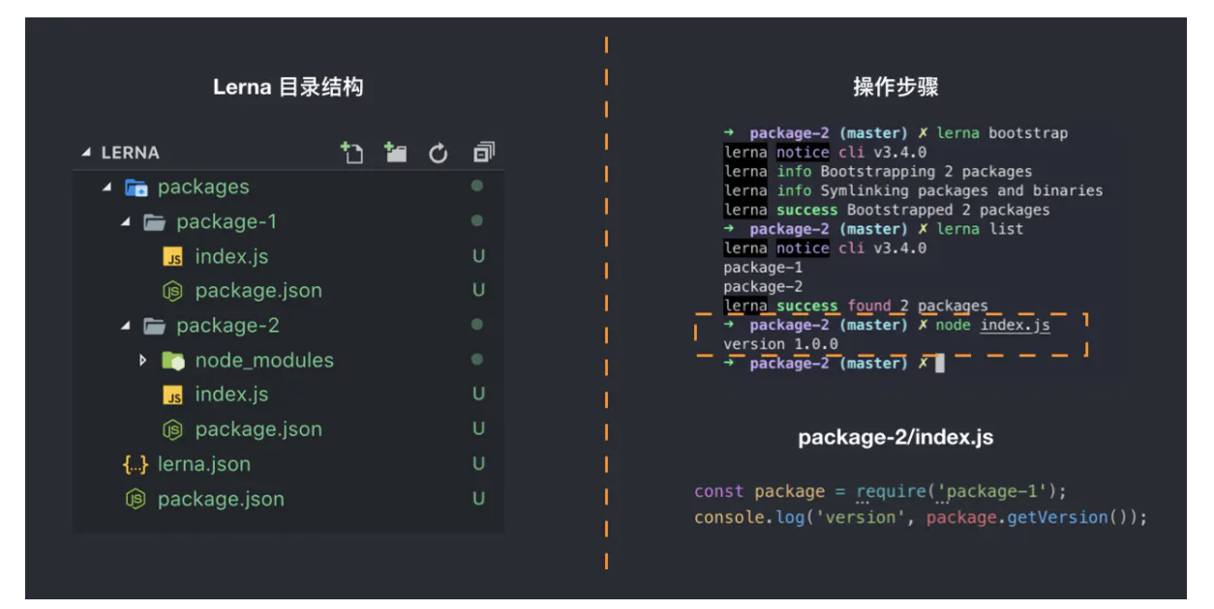Open package.json inside package-1
The width and height of the screenshot is (1214, 609).
(258, 291)
